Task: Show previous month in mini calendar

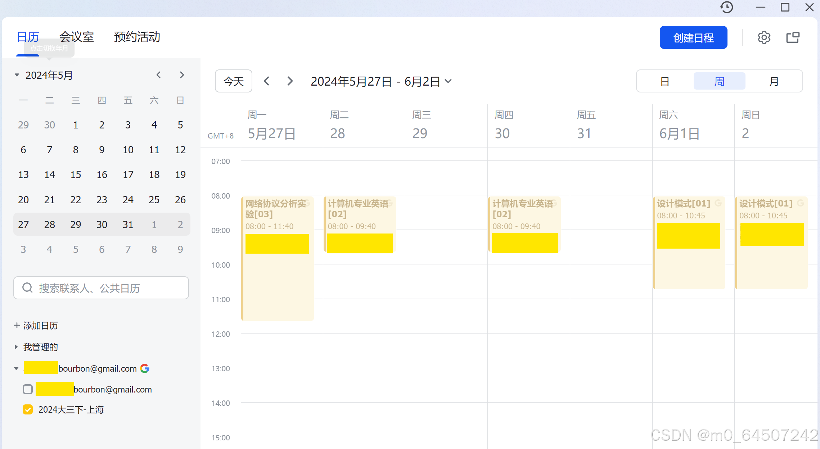Action: (158, 75)
